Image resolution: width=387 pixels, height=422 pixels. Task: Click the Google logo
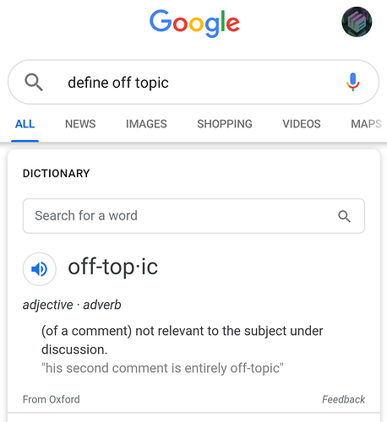tap(194, 23)
